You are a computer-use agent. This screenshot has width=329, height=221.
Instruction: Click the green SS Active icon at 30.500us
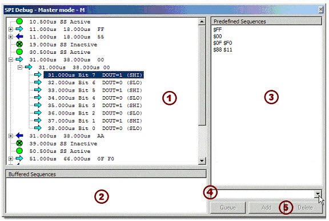click(x=19, y=52)
